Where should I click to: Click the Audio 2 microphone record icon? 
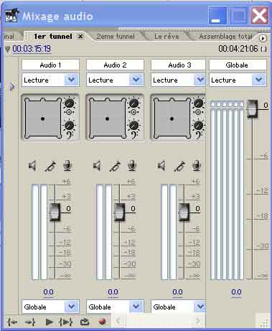(x=132, y=165)
